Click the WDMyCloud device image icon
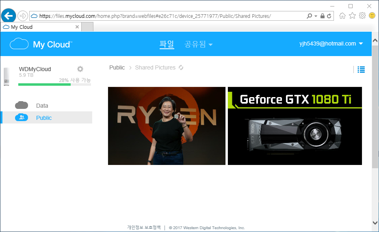379x232 pixels. [x=6, y=77]
